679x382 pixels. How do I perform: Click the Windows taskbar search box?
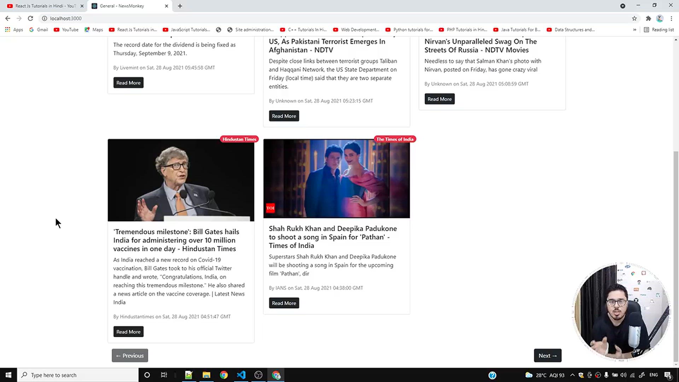78,375
